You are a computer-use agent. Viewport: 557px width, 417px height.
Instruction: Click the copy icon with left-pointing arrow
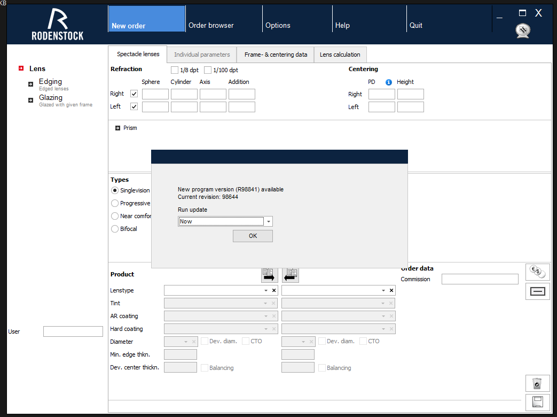pyautogui.click(x=291, y=275)
